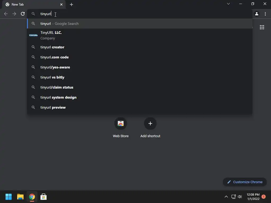Click the address bar text field

click(140, 14)
